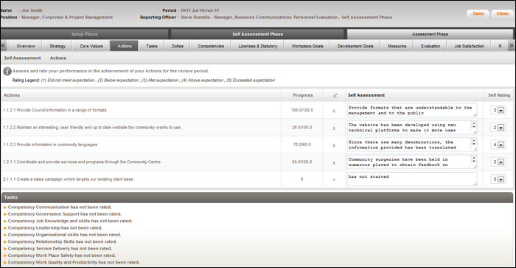Viewport: 516px width, 268px height.
Task: Click the expand-all icon in column header
Action: tap(335, 95)
